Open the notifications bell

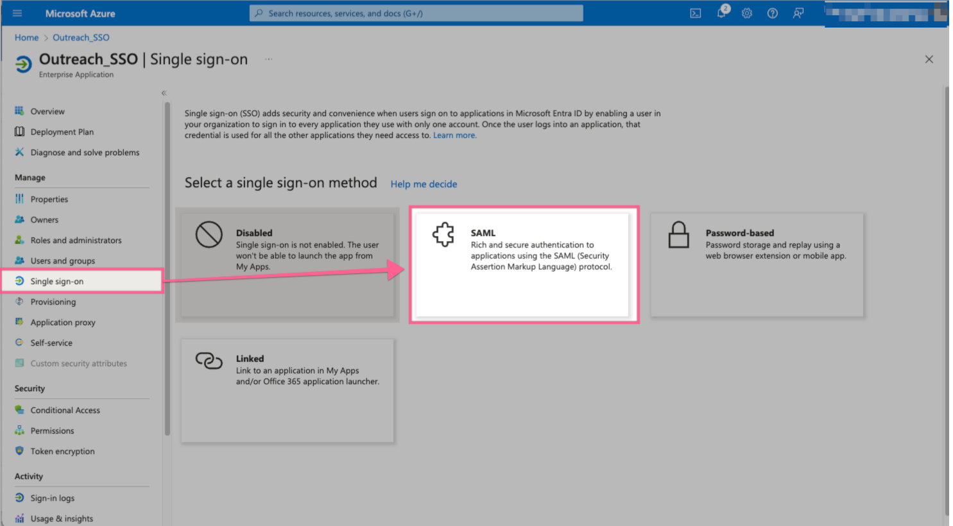click(722, 12)
